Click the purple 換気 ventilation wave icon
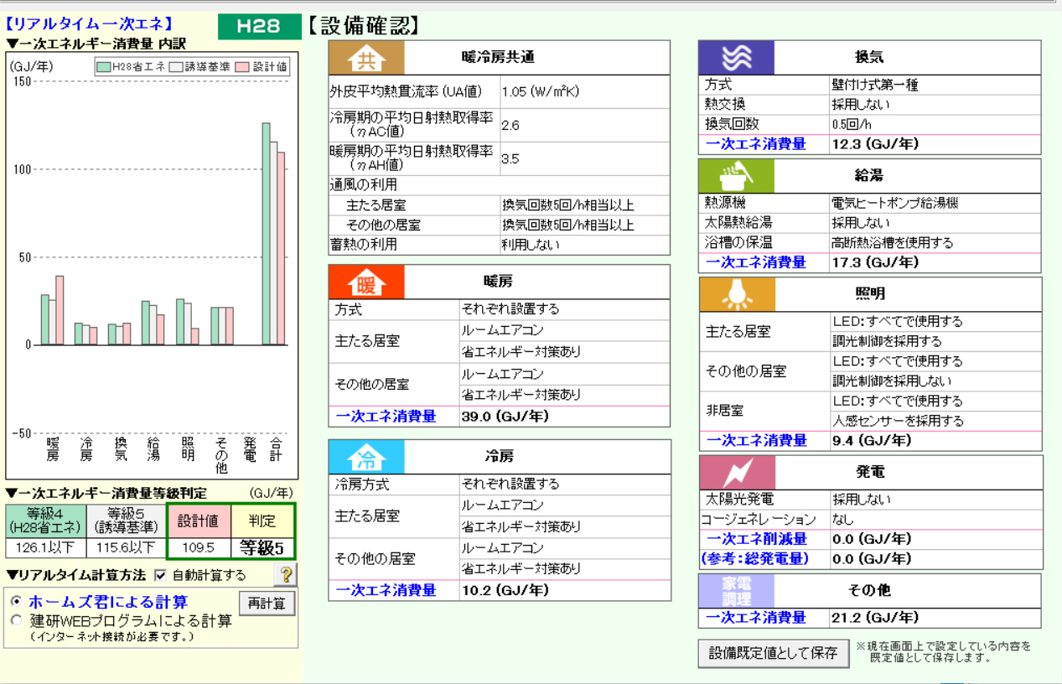1062x684 pixels. point(736,58)
